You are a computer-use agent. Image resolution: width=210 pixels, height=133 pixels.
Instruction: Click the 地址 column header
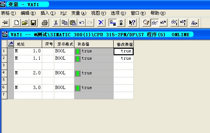28,44
